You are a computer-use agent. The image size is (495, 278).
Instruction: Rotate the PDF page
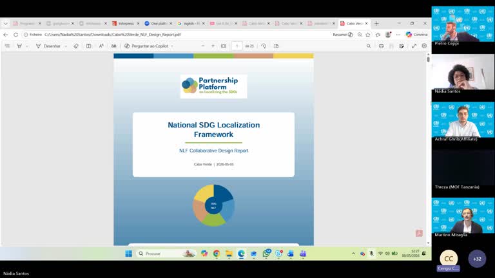(264, 46)
